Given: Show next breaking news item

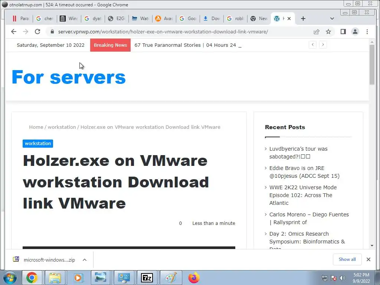Looking at the screenshot, I should tap(323, 45).
